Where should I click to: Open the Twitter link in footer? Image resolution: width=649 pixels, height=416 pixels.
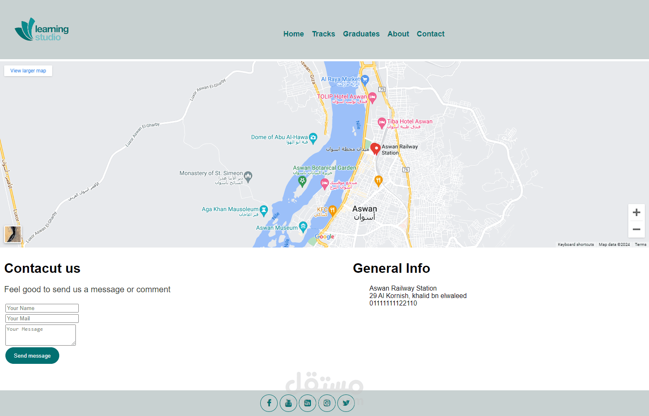(346, 403)
